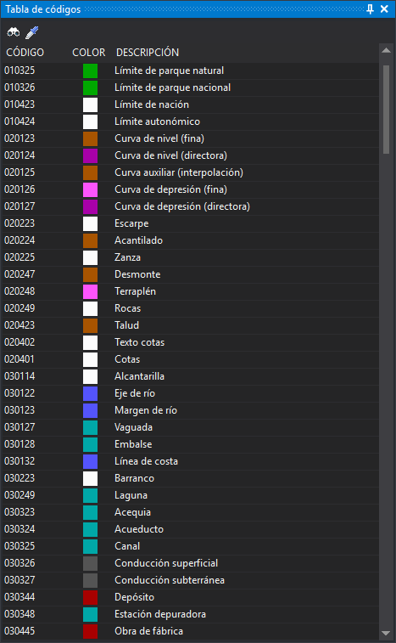The height and width of the screenshot is (643, 396).
Task: Select code 020124 cell
Action: tap(20, 155)
